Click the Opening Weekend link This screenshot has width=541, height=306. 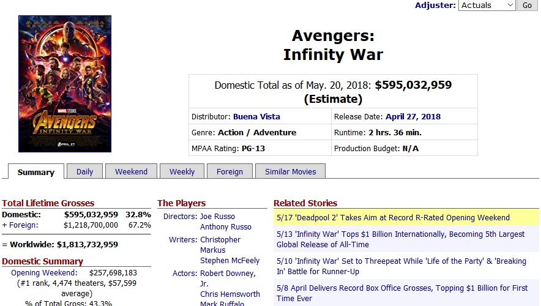(x=44, y=272)
